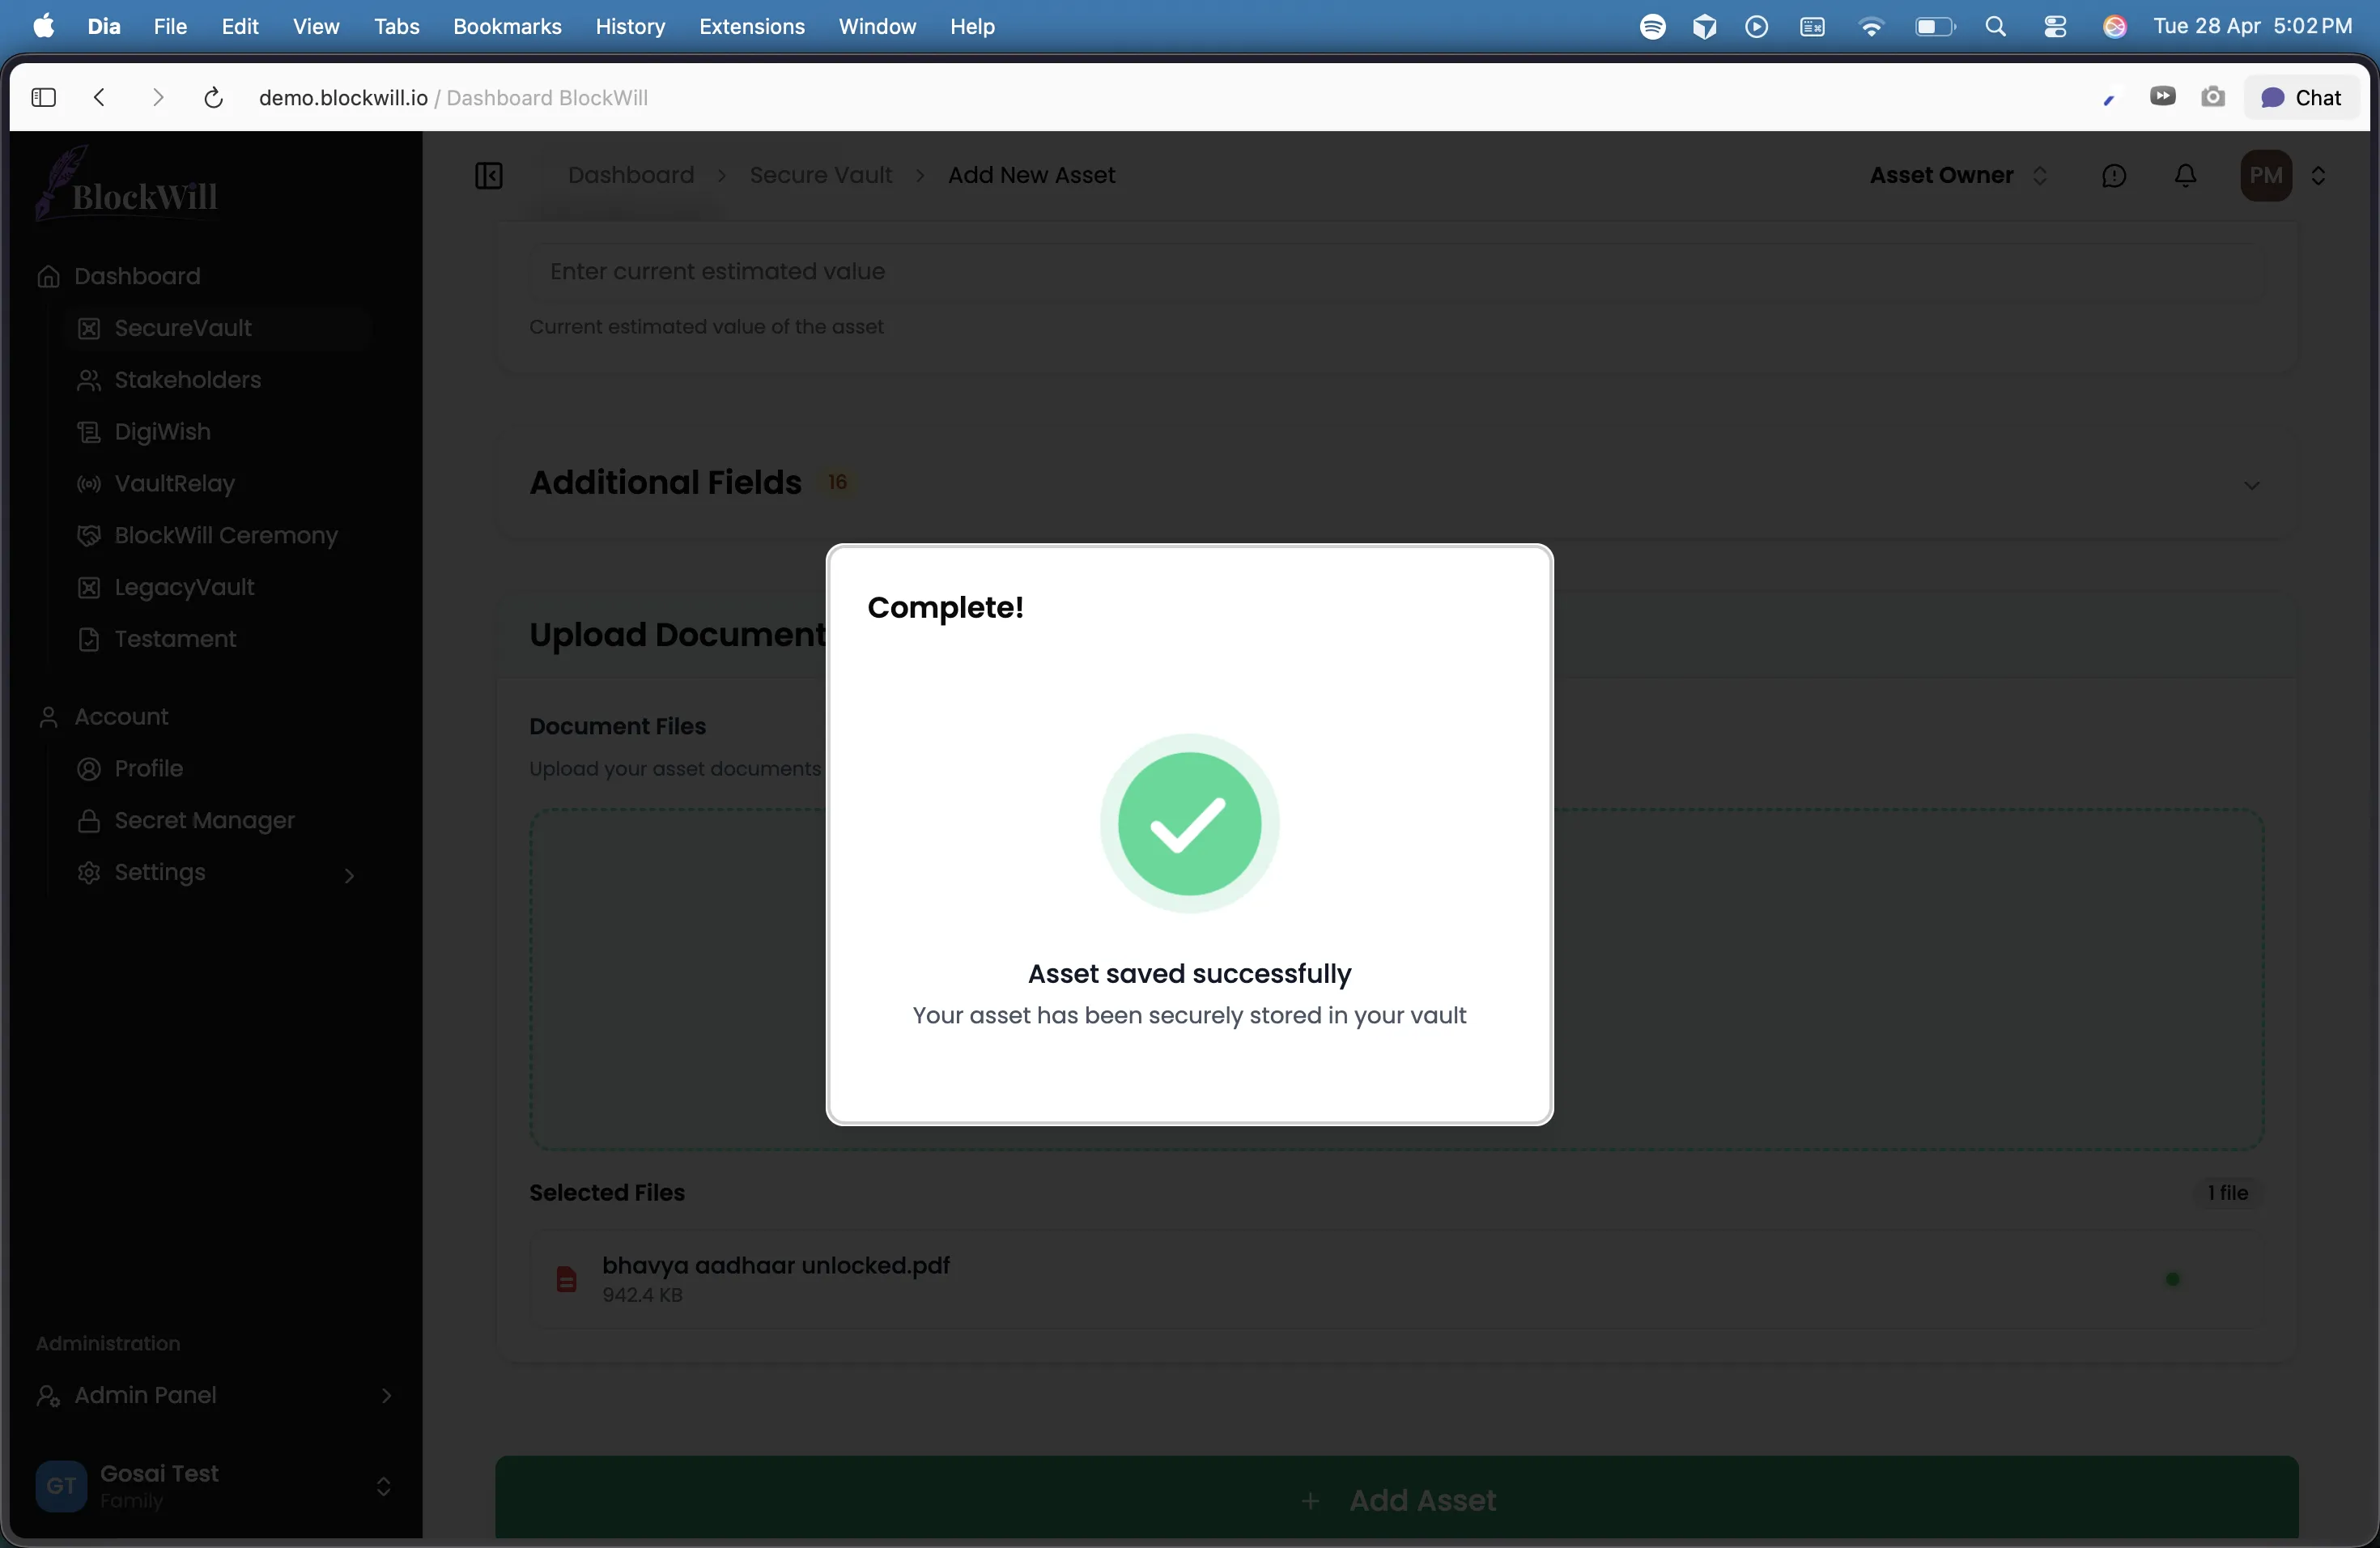Screen dimensions: 2380x1548
Task: Open the chat bubble icon in the header
Action: point(2114,176)
